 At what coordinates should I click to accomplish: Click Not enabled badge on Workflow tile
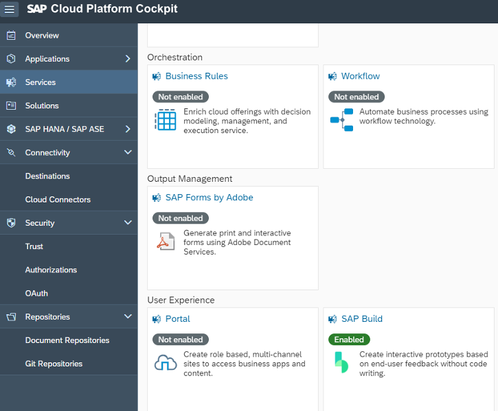(356, 97)
